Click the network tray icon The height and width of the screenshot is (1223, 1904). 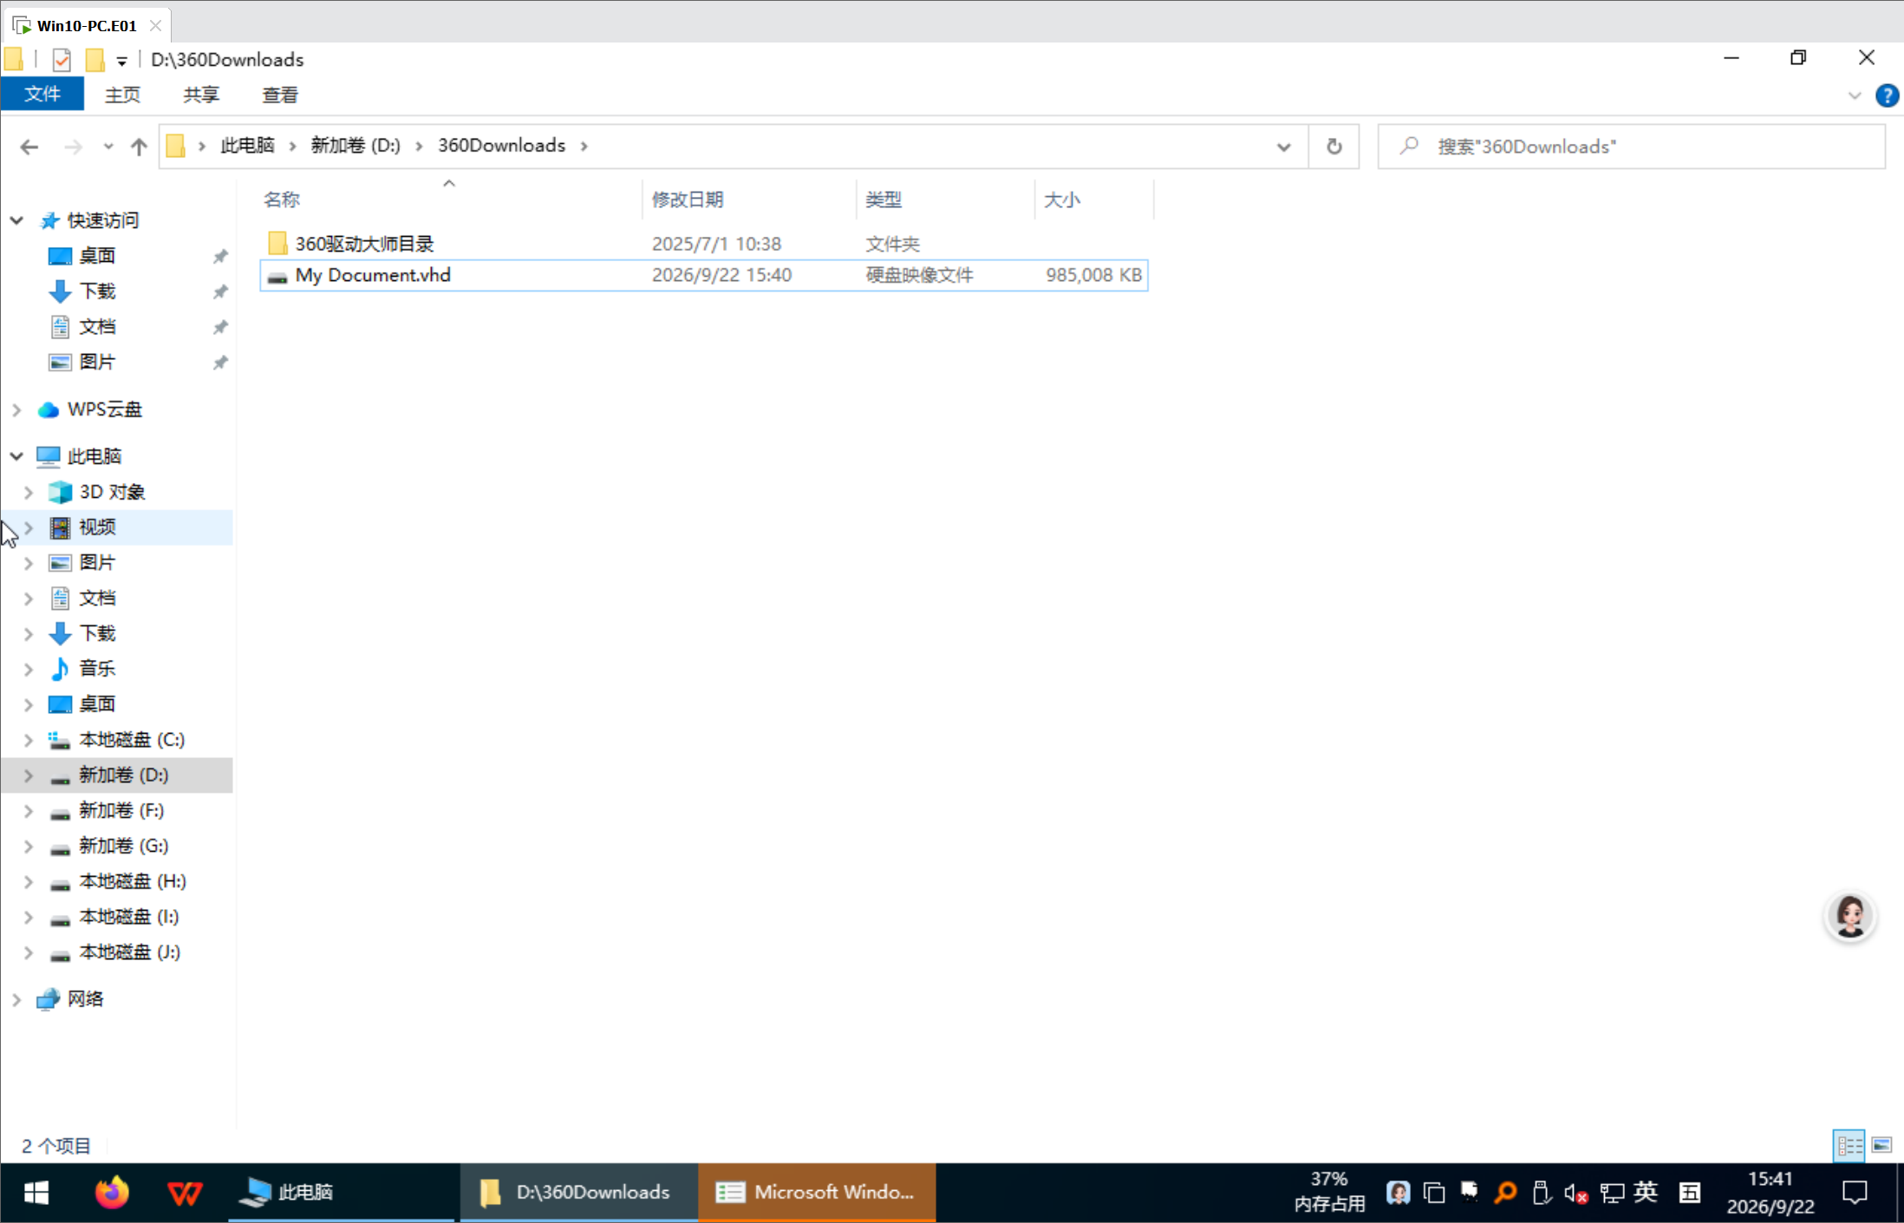click(x=1612, y=1193)
